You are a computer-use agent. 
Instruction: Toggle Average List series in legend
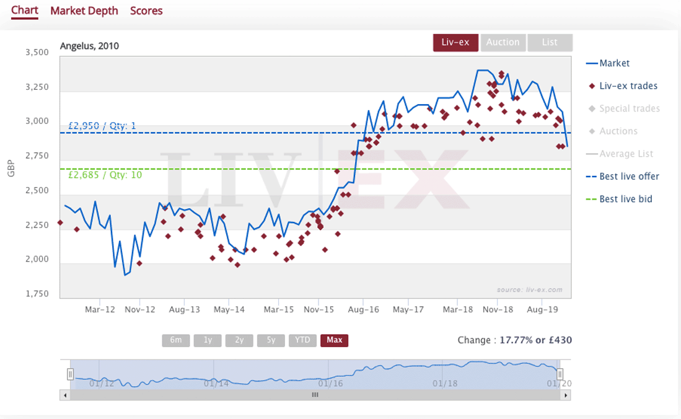(619, 154)
